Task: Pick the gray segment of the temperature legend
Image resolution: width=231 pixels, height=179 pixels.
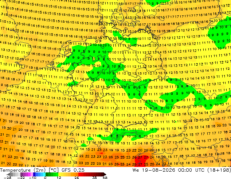Action: (x=15, y=174)
